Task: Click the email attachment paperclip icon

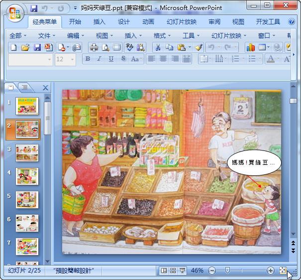Action: coord(77,47)
